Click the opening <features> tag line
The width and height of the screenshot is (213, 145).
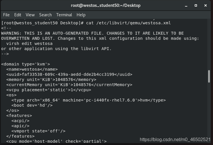19,116
